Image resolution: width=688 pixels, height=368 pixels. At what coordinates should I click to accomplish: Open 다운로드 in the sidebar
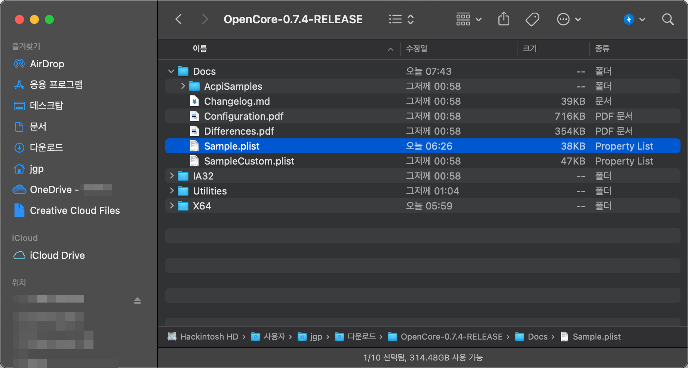tap(46, 148)
